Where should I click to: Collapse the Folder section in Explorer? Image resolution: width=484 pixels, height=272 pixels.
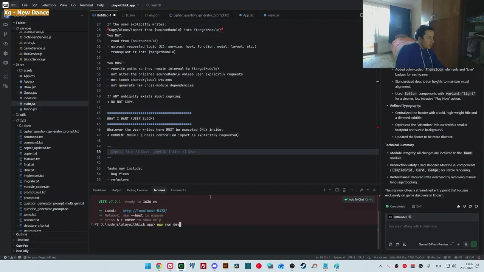point(20,23)
